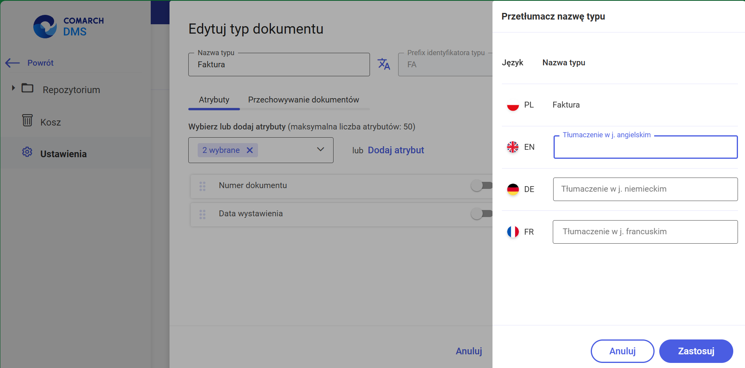745x368 pixels.
Task: Switch to the Atrybuty tab
Action: (214, 100)
